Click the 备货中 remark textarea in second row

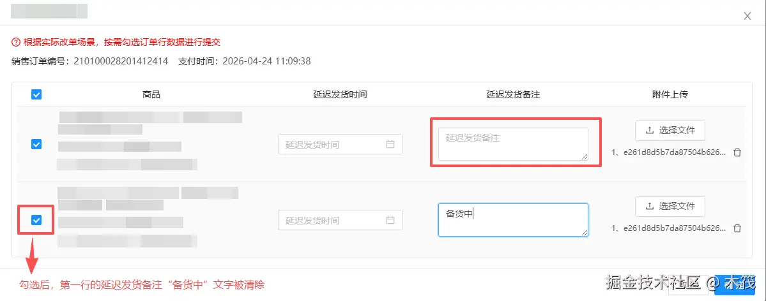(513, 220)
